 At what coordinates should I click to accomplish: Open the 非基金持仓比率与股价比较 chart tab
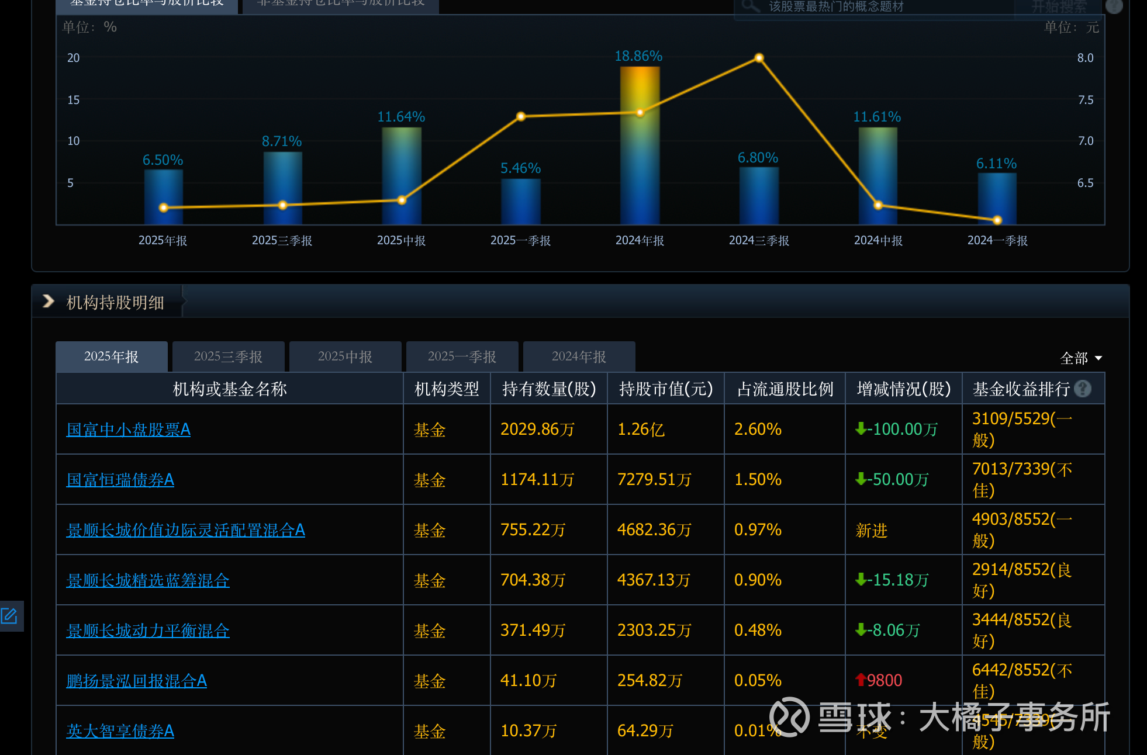(x=340, y=5)
